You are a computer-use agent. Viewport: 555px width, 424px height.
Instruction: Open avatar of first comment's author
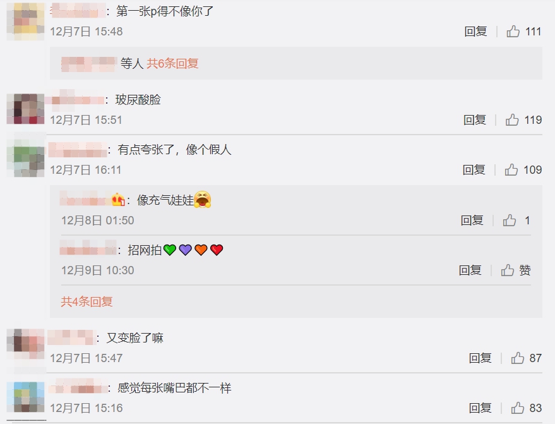tap(25, 21)
